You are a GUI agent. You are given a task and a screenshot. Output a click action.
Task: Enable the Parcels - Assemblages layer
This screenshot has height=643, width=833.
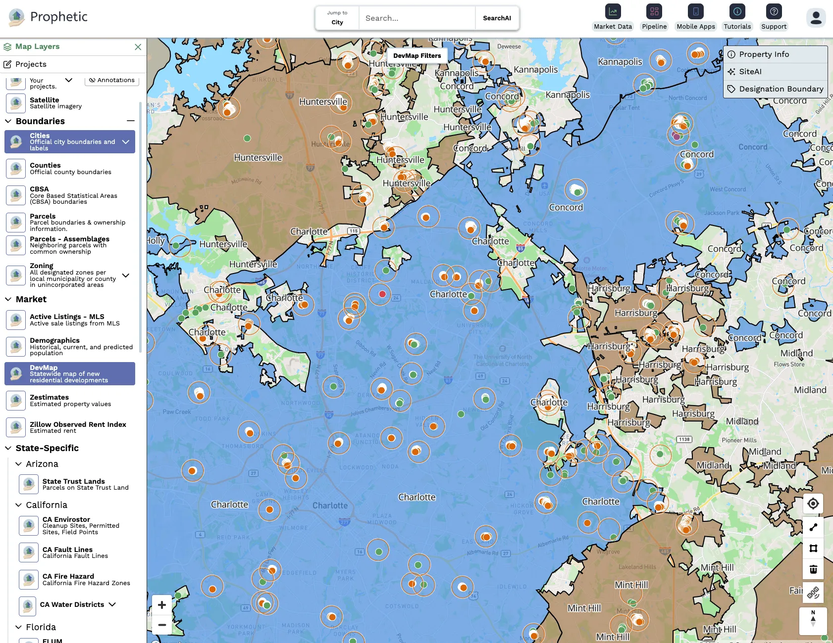pyautogui.click(x=69, y=245)
